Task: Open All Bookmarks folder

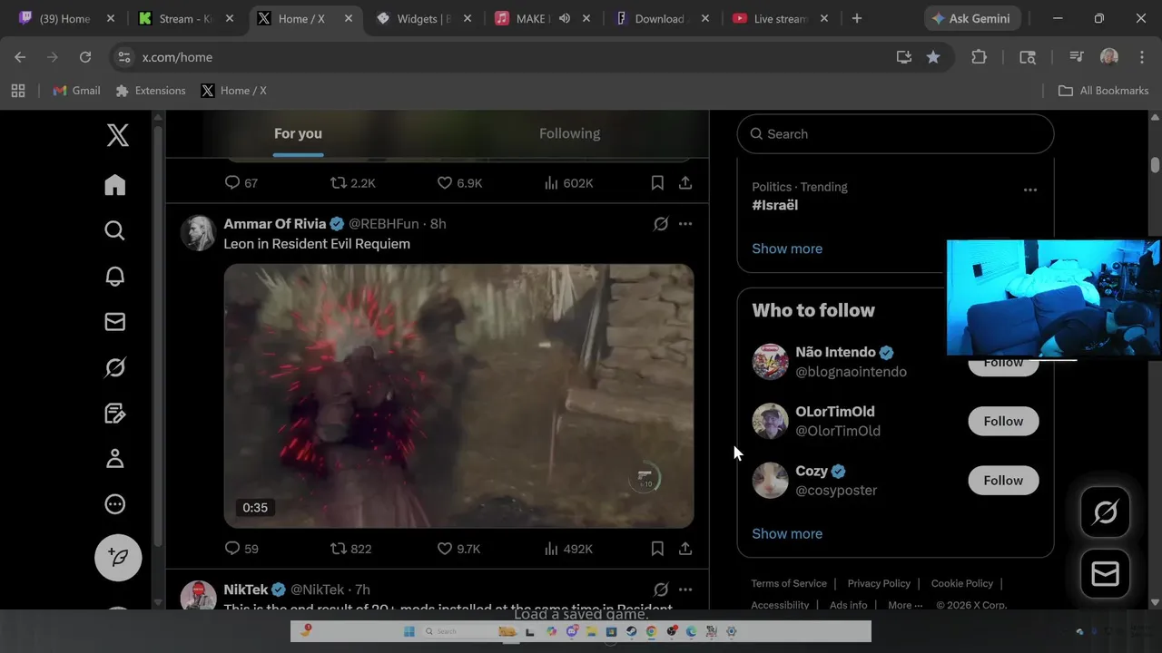Action: point(1104,91)
